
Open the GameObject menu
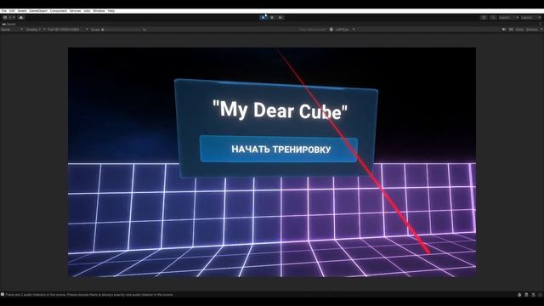pos(38,11)
